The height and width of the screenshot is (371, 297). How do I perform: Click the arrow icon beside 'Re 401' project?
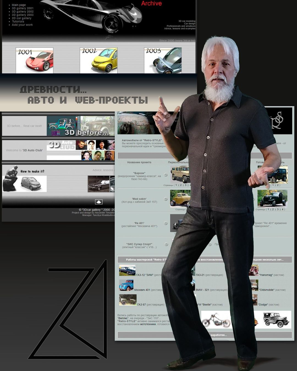click(166, 223)
